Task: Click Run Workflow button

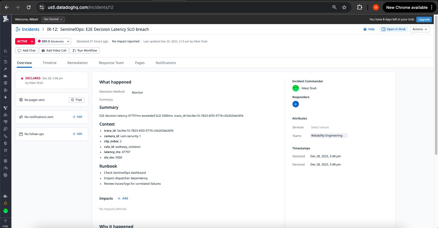Action: tap(85, 51)
